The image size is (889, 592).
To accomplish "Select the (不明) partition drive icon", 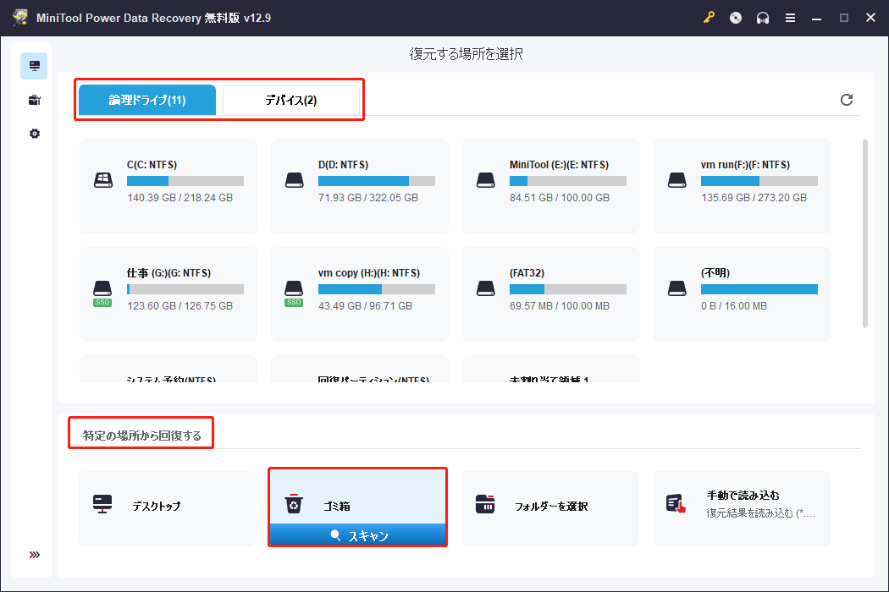I will [x=677, y=288].
